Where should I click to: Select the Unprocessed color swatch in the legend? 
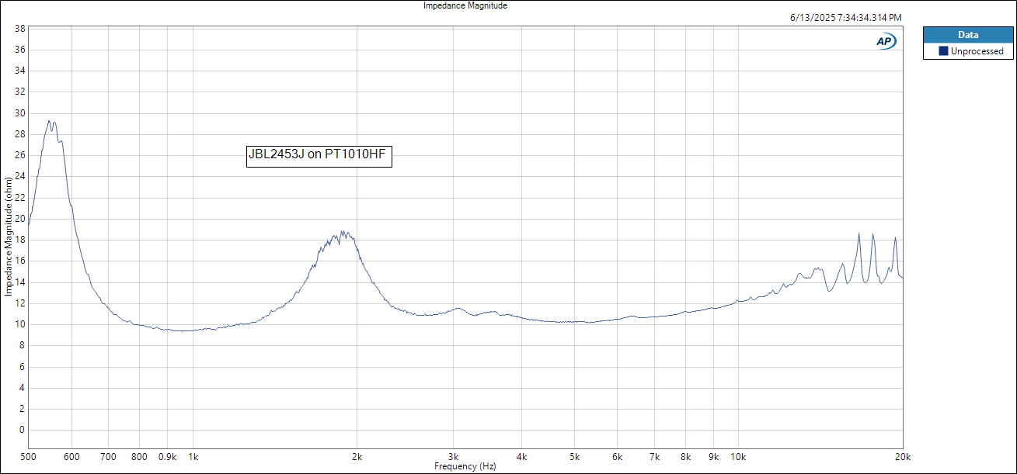(943, 51)
